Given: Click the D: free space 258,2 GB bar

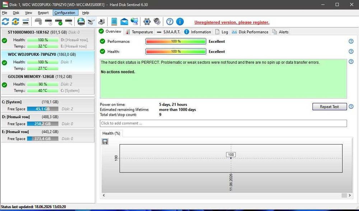Looking at the screenshot, I should click(x=43, y=124).
